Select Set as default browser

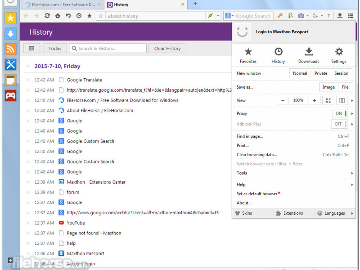[294, 194]
